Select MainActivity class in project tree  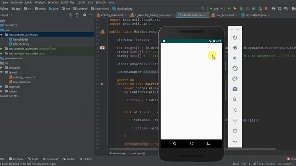tap(21, 44)
